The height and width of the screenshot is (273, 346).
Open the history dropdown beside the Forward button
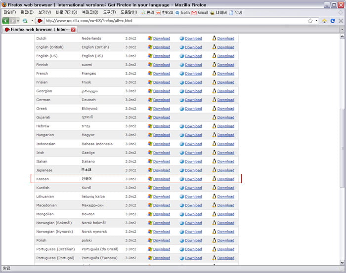click(18, 21)
